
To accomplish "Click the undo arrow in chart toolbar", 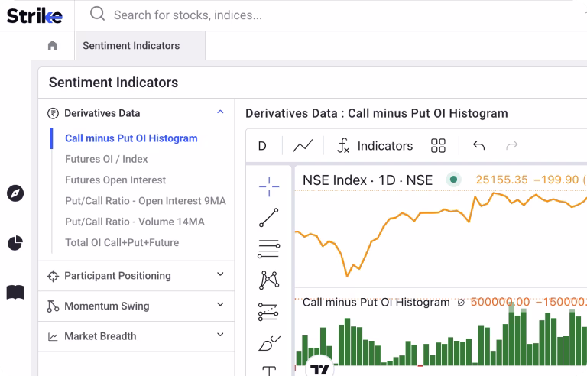I will [478, 145].
